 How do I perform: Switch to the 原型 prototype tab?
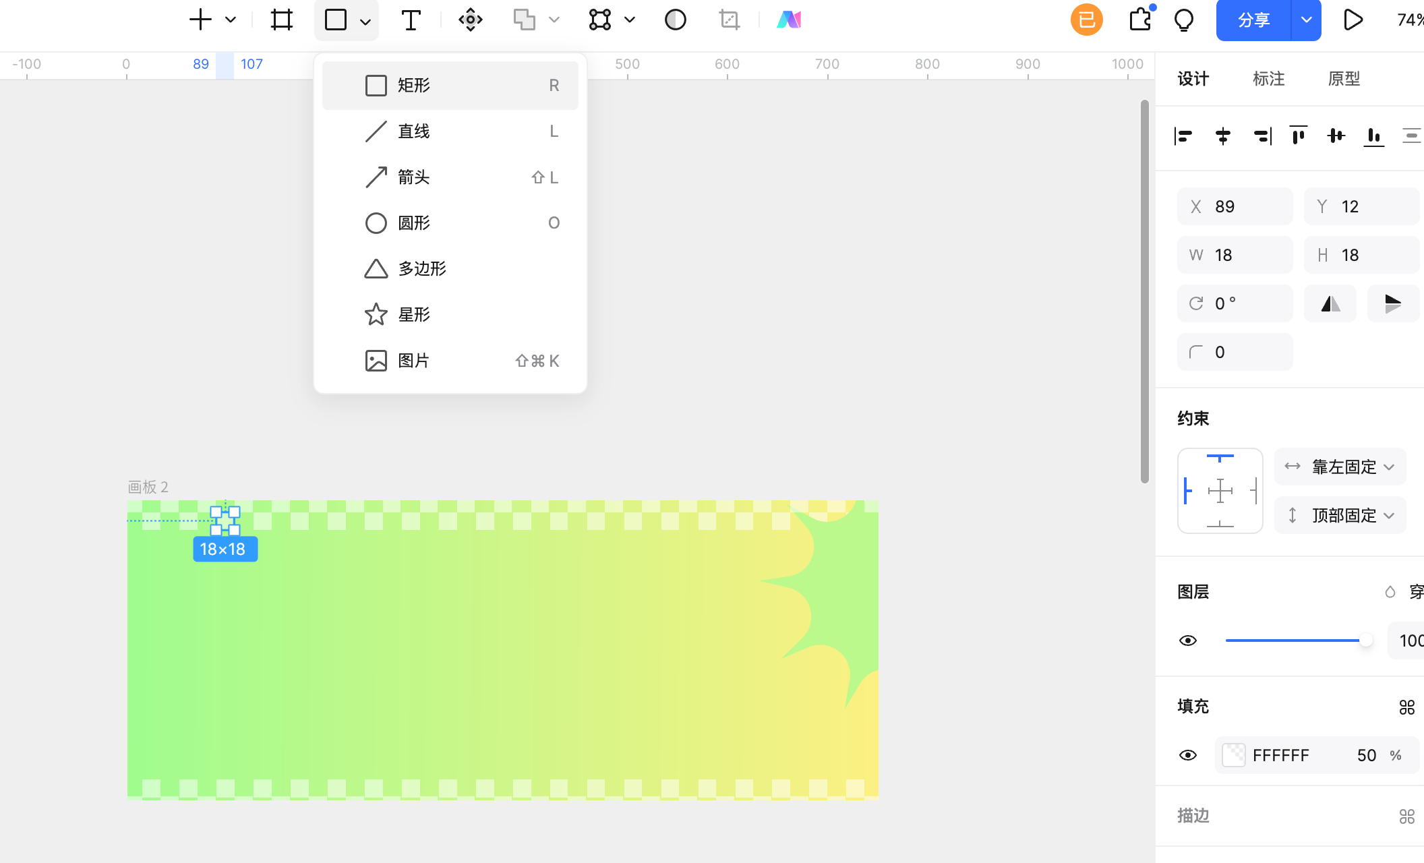[x=1344, y=79]
